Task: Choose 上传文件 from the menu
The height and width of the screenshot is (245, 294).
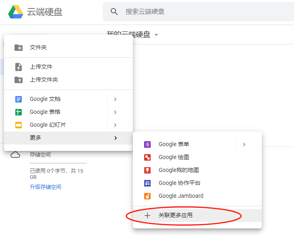Action: point(68,67)
